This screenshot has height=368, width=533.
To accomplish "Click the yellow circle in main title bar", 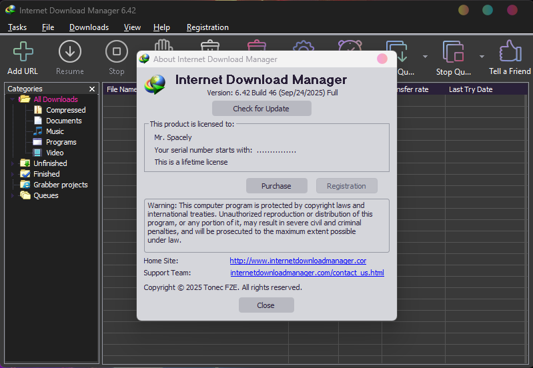I will [464, 10].
